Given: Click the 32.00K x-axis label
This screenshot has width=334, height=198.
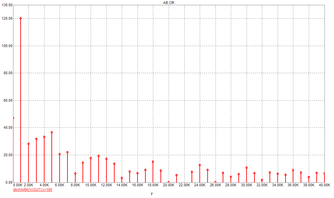Looking at the screenshot, I should tap(262, 185).
